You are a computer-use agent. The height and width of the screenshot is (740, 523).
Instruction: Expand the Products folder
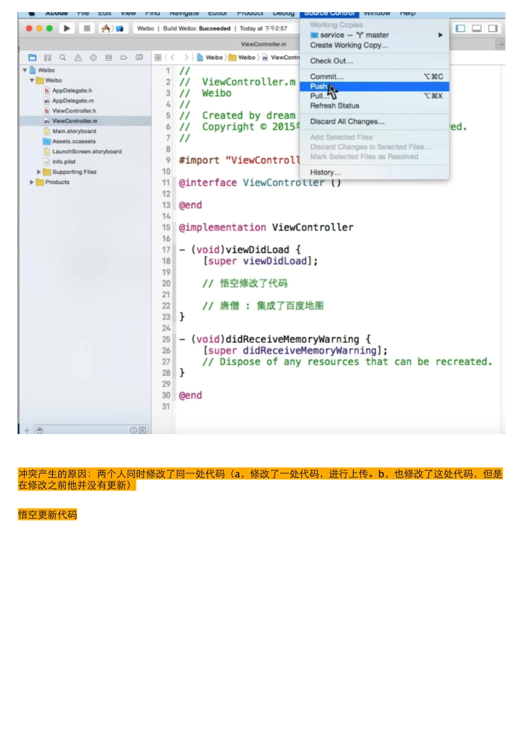[x=31, y=182]
